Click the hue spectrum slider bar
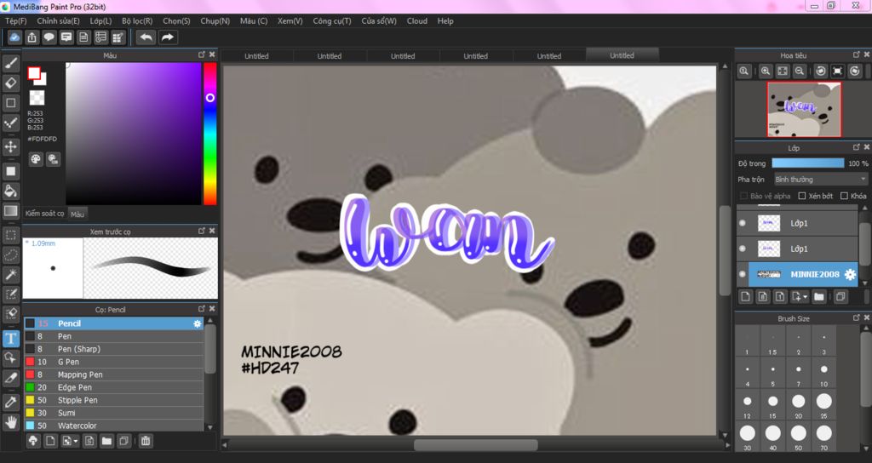 pos(209,134)
